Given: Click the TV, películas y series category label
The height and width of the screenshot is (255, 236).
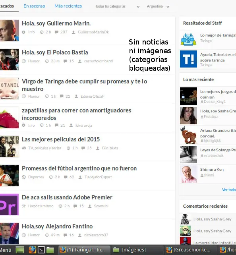Looking at the screenshot, I should 45,148.
